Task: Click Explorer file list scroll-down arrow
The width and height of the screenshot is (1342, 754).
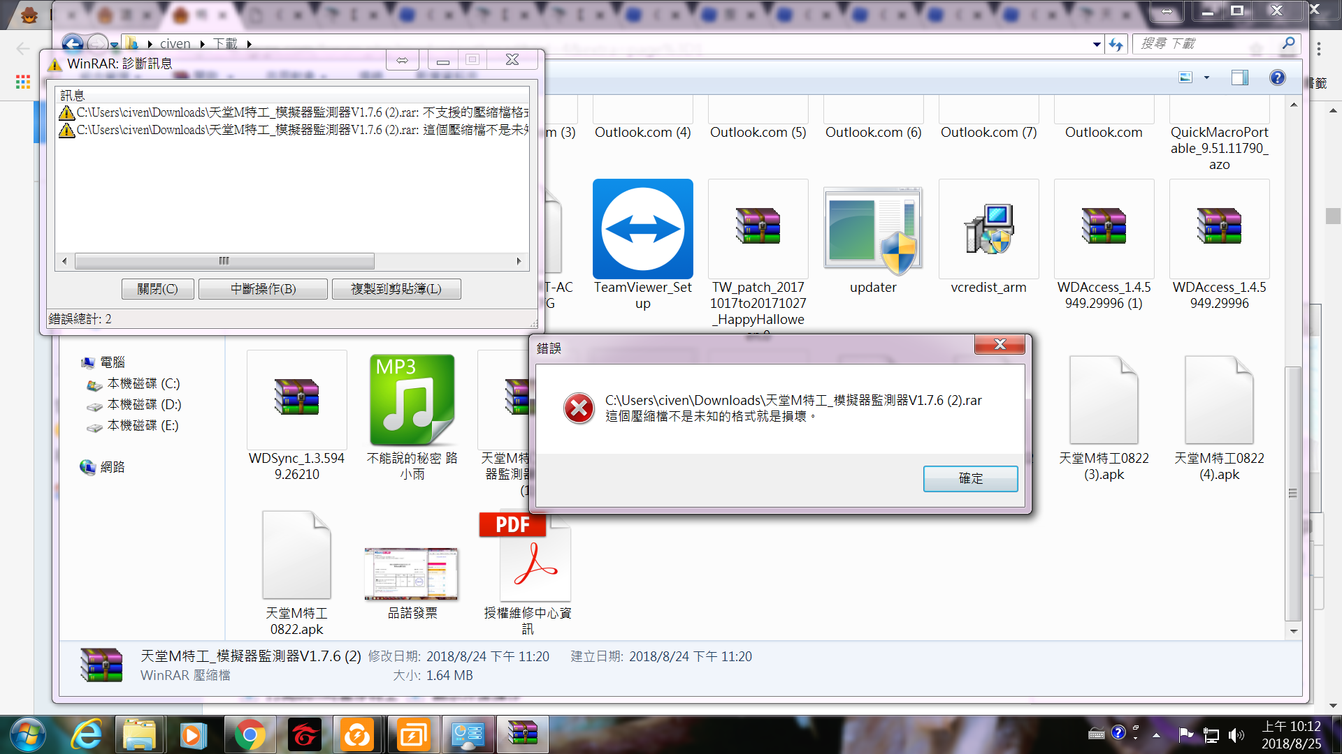Action: click(x=1294, y=631)
